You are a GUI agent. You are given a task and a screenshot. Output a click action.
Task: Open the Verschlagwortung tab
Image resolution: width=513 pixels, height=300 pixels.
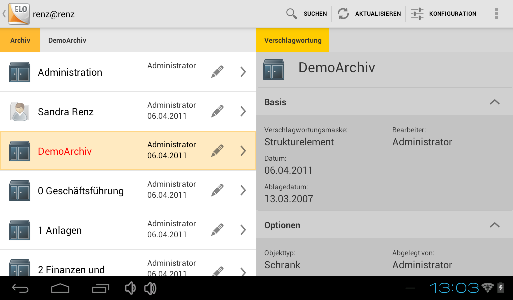(293, 40)
